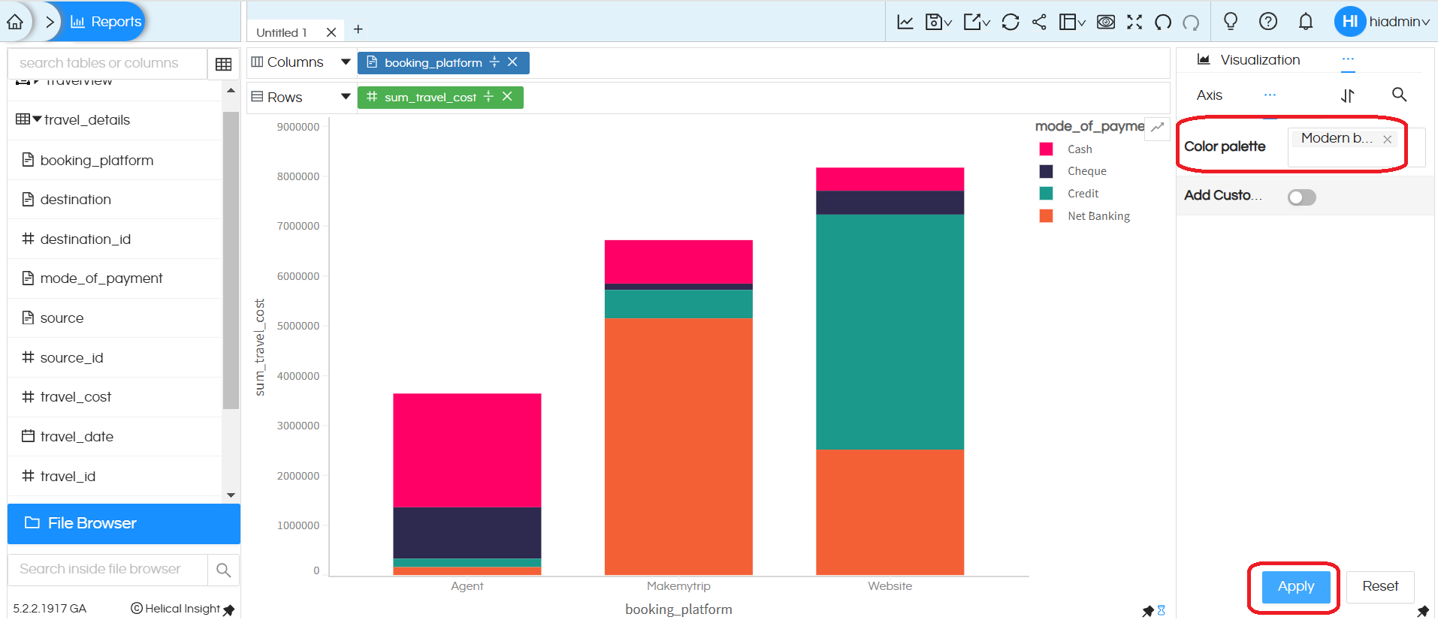1438x620 pixels.
Task: Switch to the Untitled 1 tab
Action: (282, 32)
